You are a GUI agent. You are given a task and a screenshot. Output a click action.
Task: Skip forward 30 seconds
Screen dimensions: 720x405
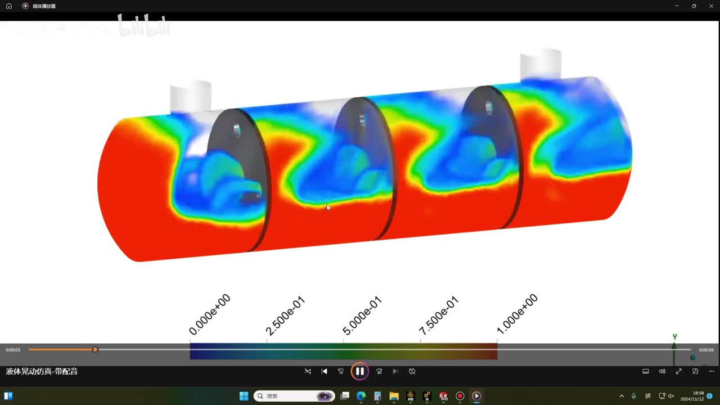click(379, 371)
